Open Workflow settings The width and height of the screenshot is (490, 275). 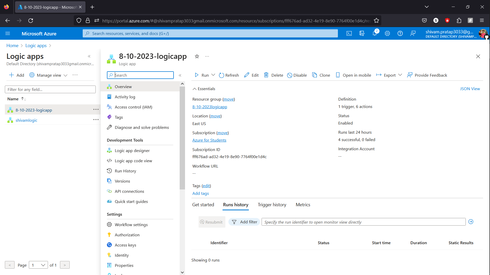coord(131,225)
